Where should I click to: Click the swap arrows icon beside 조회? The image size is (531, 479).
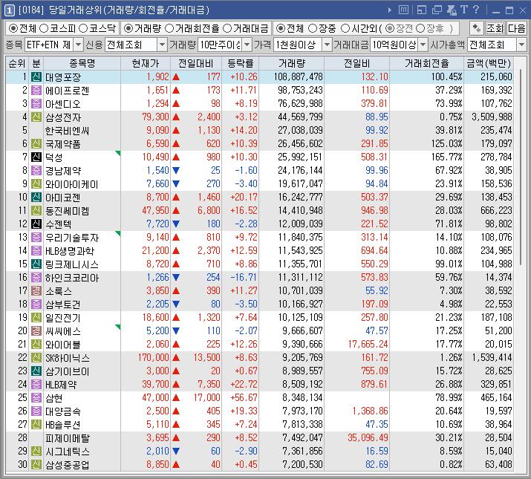477,28
